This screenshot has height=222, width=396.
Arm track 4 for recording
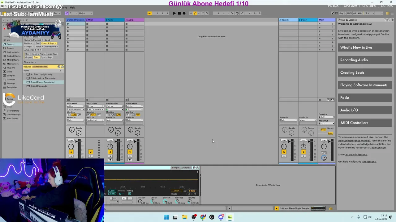(x=130, y=160)
